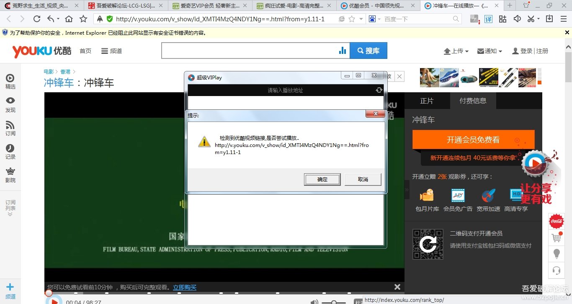Switch to the 付费信息 tab
This screenshot has width=572, height=304.
tap(473, 101)
